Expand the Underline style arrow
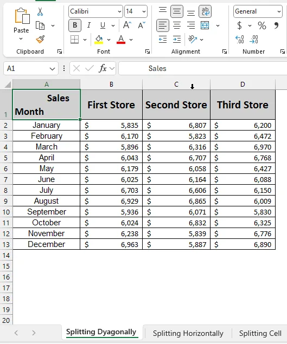Viewport: 287px width, 344px height. pyautogui.click(x=113, y=25)
